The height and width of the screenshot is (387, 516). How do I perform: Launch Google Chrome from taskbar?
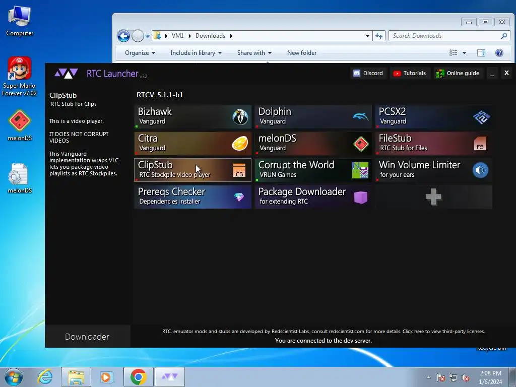point(138,377)
